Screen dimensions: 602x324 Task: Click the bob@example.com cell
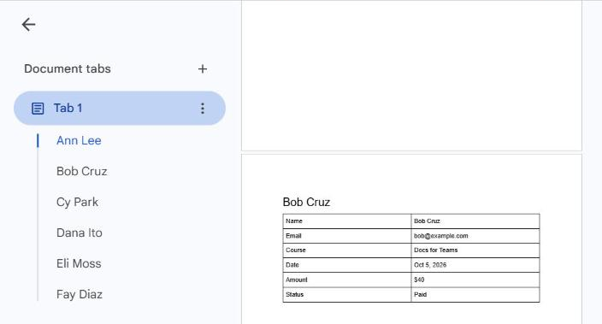475,236
